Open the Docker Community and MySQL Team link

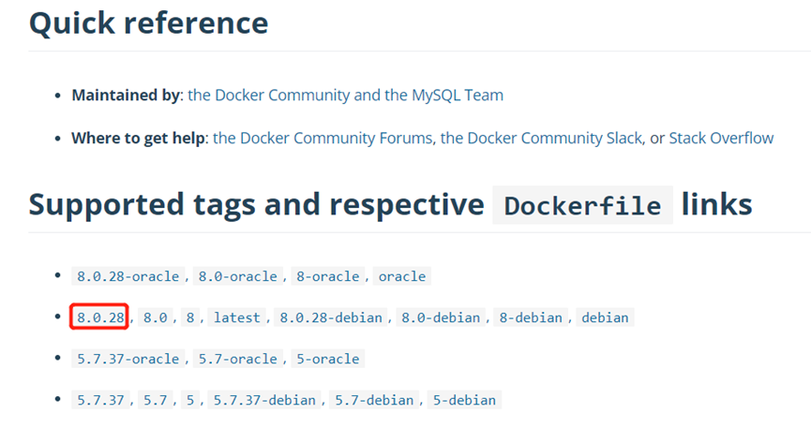346,96
